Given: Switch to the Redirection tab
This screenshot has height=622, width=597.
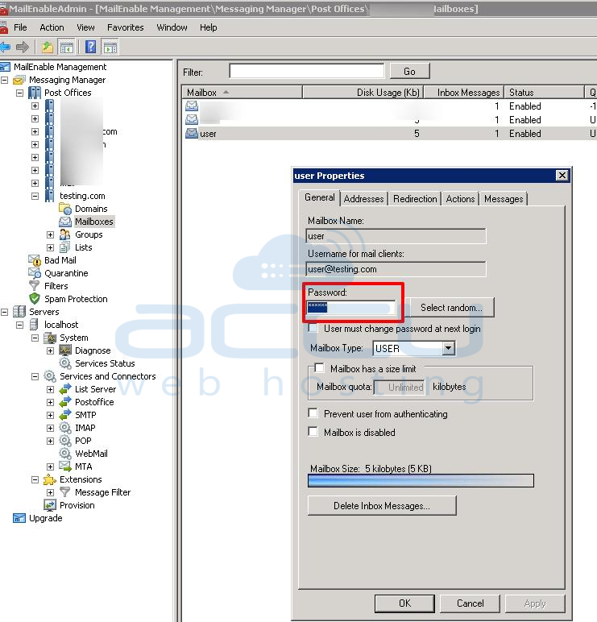Looking at the screenshot, I should coord(415,199).
